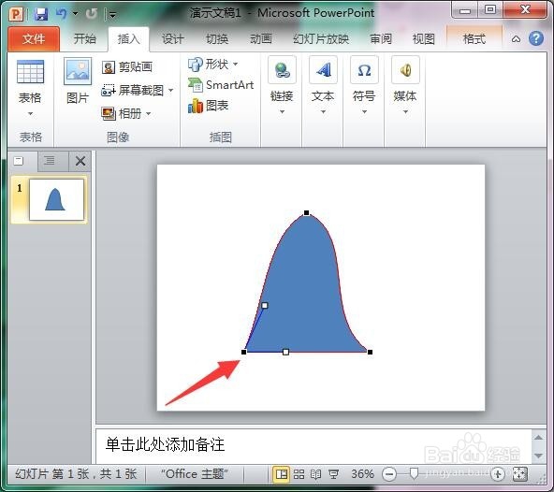Click the zoom slider handle

pos(414,473)
